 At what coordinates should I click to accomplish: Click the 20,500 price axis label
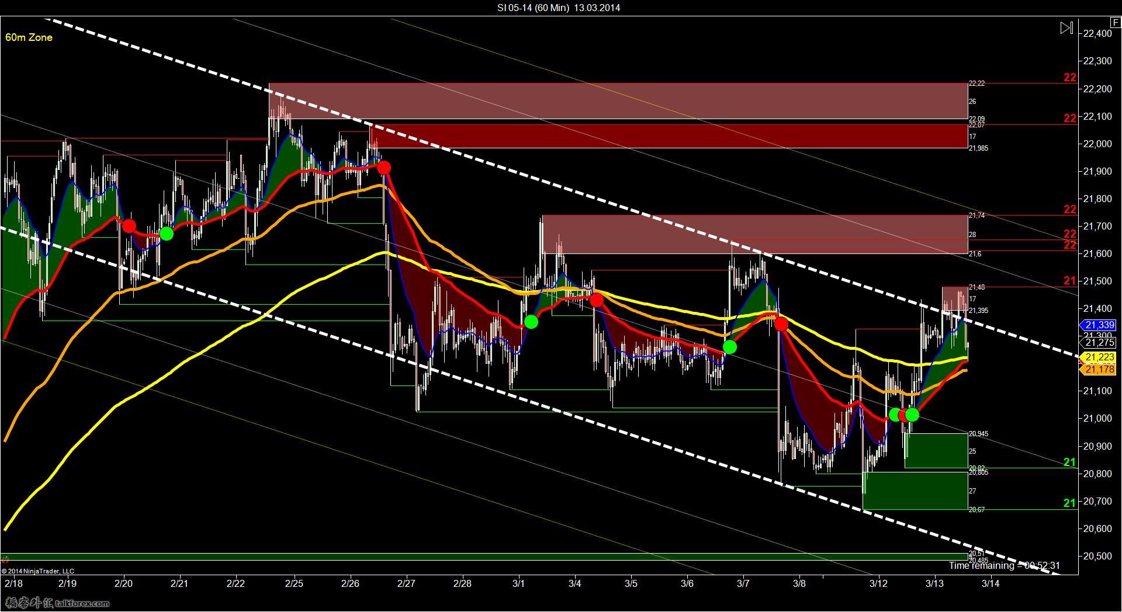(1097, 557)
